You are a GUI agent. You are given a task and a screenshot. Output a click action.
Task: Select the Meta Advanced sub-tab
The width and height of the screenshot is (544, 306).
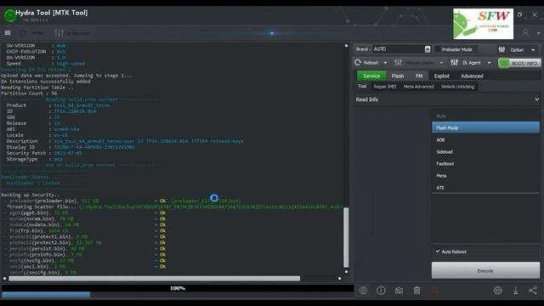419,87
